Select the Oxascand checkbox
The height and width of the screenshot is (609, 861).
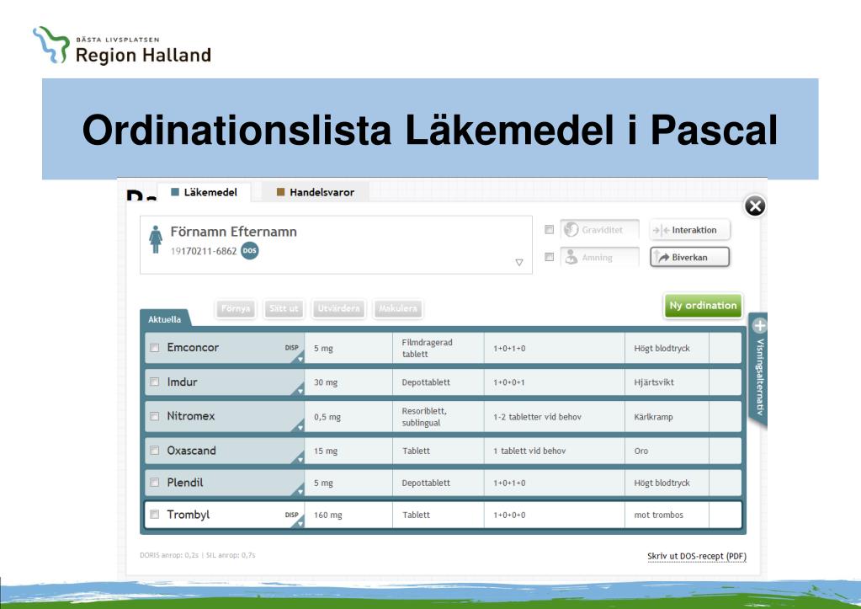155,450
